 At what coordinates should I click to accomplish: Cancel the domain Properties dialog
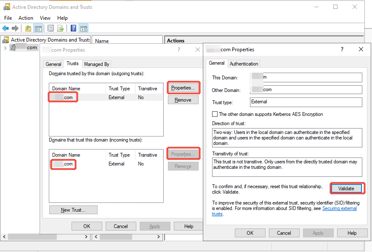pos(121,226)
